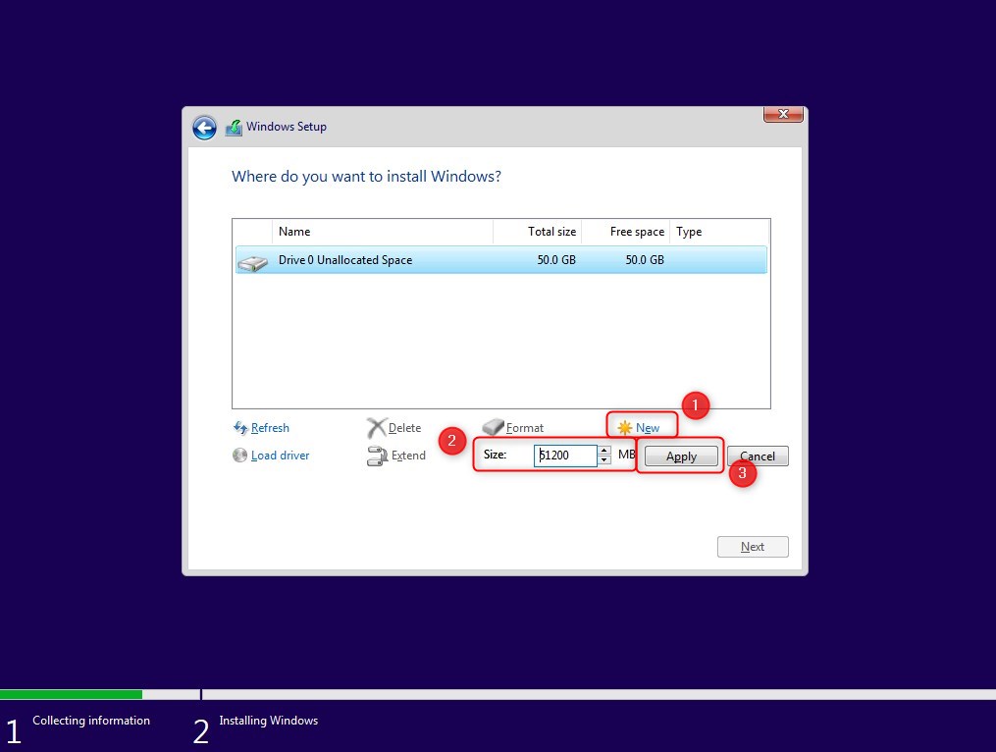The image size is (996, 752).
Task: Click the Delete X icon
Action: 376,428
